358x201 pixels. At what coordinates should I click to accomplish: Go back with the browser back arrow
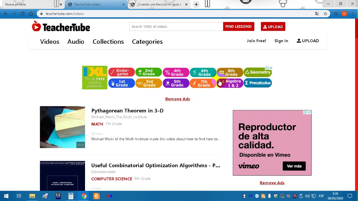(x=6, y=14)
